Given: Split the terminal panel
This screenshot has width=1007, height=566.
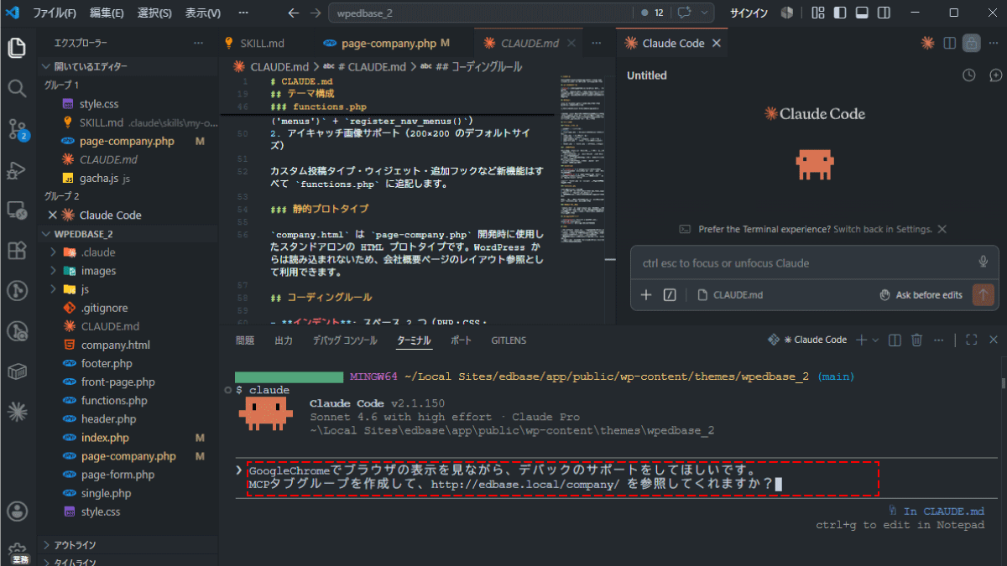Looking at the screenshot, I should pos(895,340).
